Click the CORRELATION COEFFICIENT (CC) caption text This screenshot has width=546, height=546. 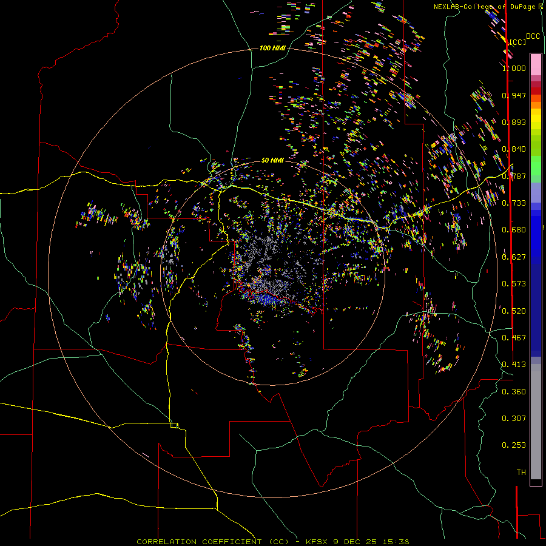coord(213,542)
